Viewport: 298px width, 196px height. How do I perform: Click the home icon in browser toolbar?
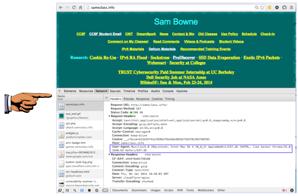coord(81,7)
